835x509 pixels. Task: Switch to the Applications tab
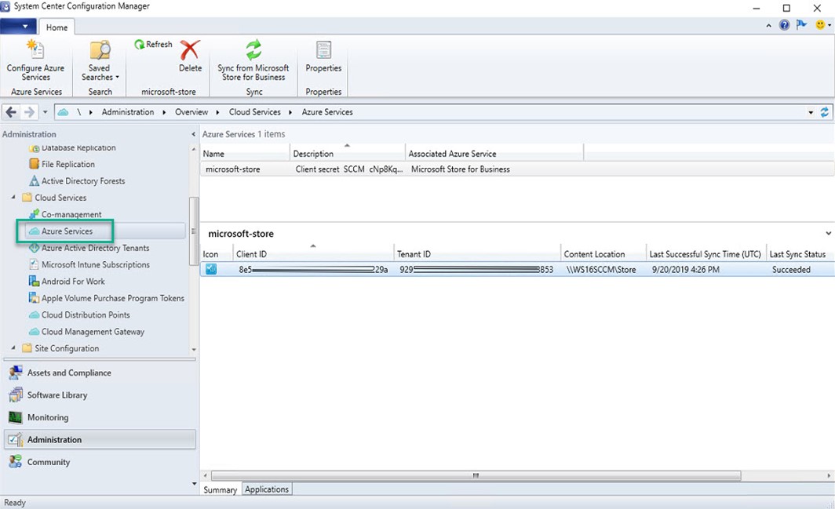click(x=267, y=489)
